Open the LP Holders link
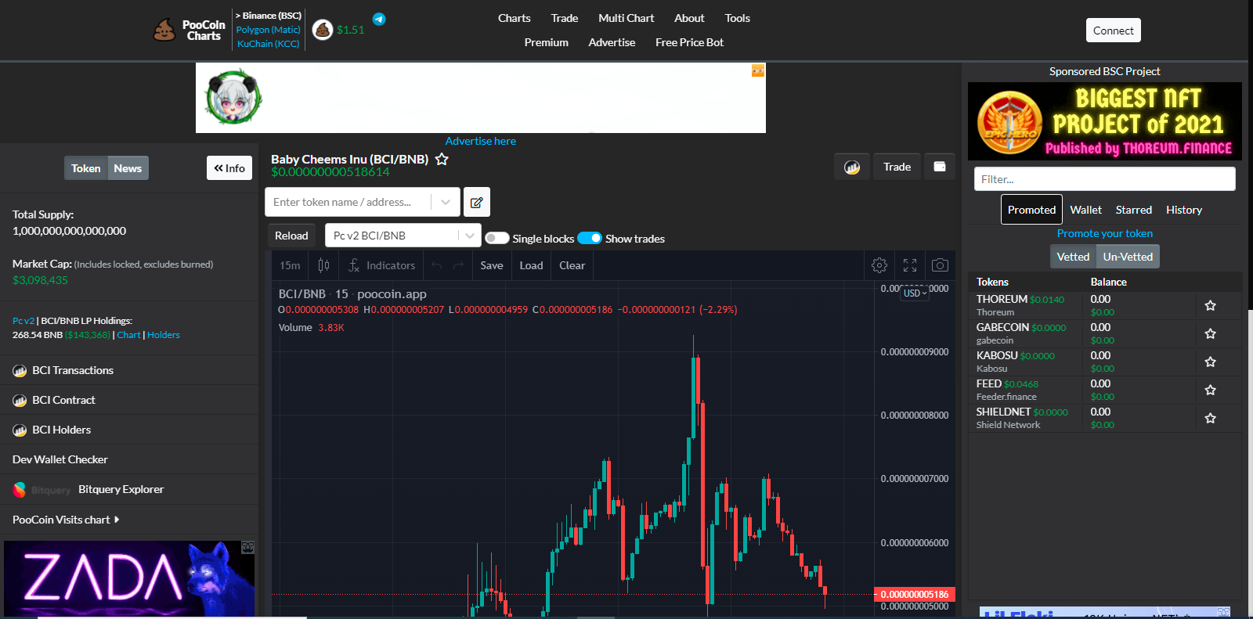Viewport: 1253px width, 619px height. pos(164,335)
